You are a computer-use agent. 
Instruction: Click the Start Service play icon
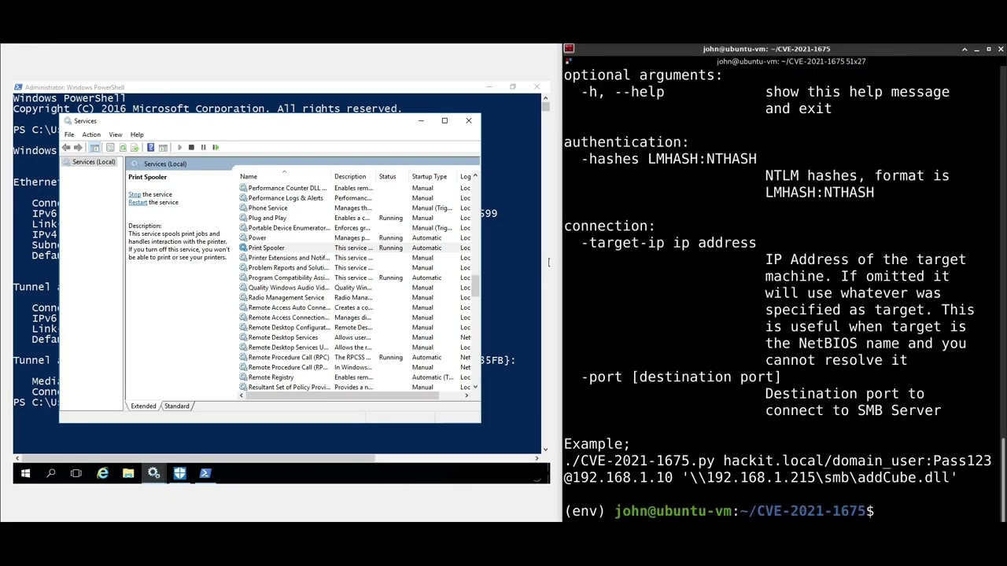[179, 148]
